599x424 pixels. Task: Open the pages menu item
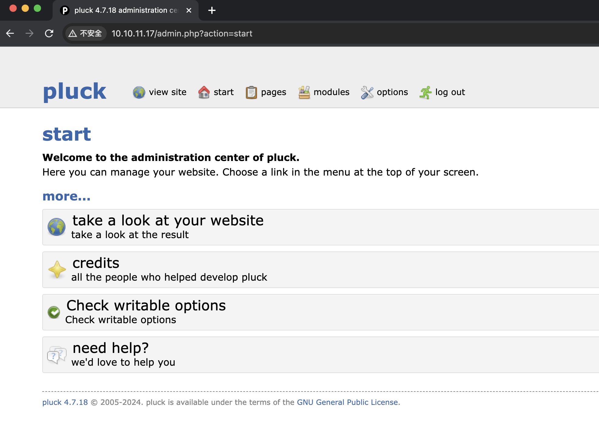tap(273, 92)
